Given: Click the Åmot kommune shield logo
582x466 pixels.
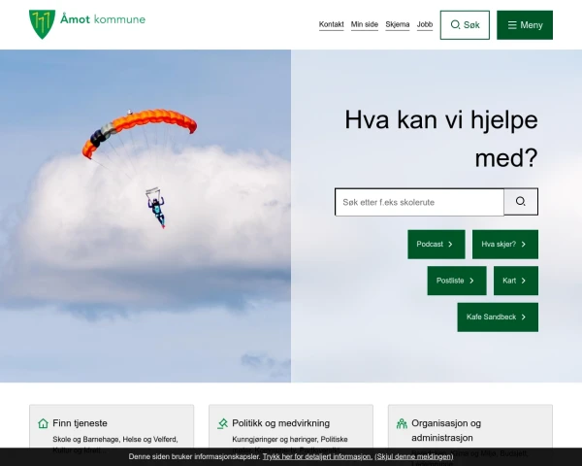Looking at the screenshot, I should point(42,24).
